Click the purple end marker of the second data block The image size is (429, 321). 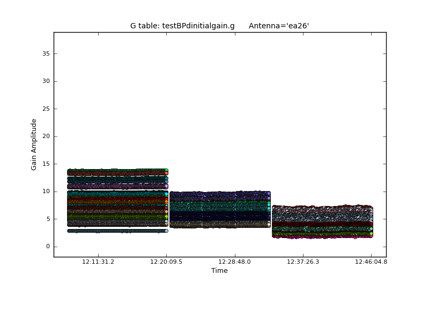[x=269, y=198]
